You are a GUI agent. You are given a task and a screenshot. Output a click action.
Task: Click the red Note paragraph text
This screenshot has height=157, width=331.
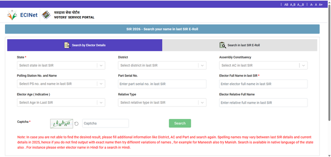point(165,142)
